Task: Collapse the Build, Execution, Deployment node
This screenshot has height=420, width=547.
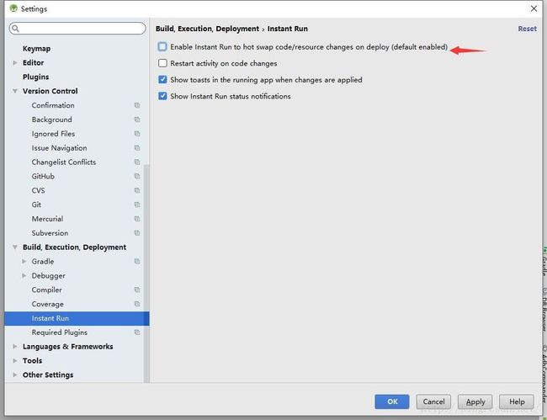Action: tap(15, 247)
